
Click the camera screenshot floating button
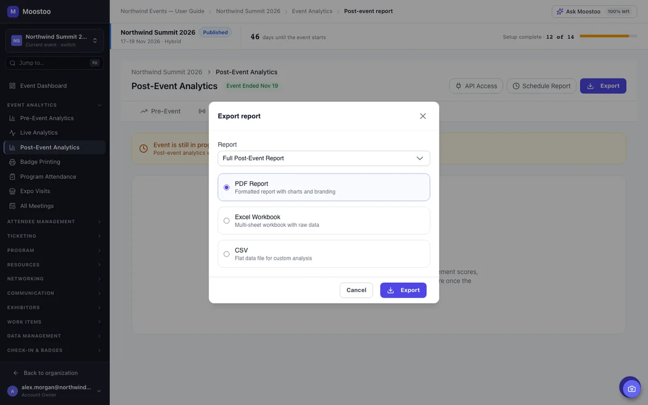pos(631,388)
